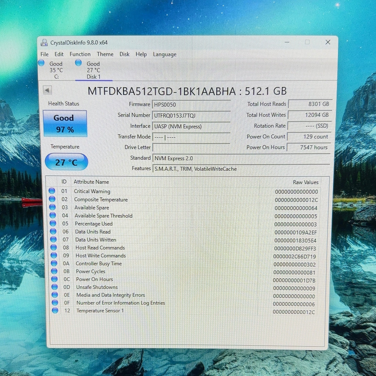Select the Percentage Used attribute name
376x376 pixels.
[x=94, y=224]
